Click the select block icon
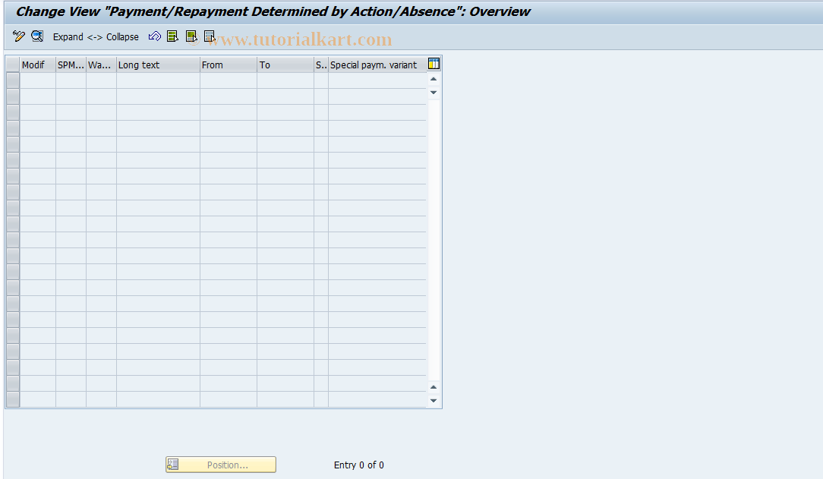The image size is (823, 479). (x=191, y=36)
